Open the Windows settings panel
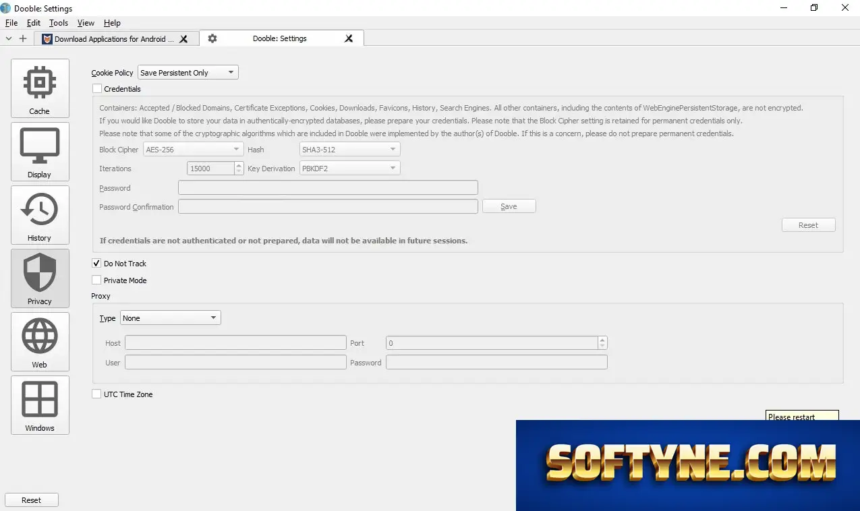This screenshot has height=511, width=860. tap(40, 406)
